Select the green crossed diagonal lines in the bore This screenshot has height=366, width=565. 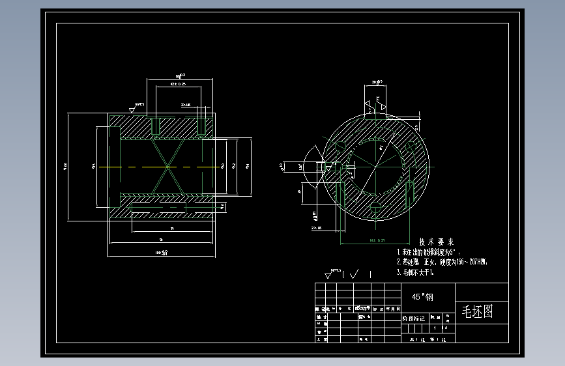pyautogui.click(x=167, y=167)
